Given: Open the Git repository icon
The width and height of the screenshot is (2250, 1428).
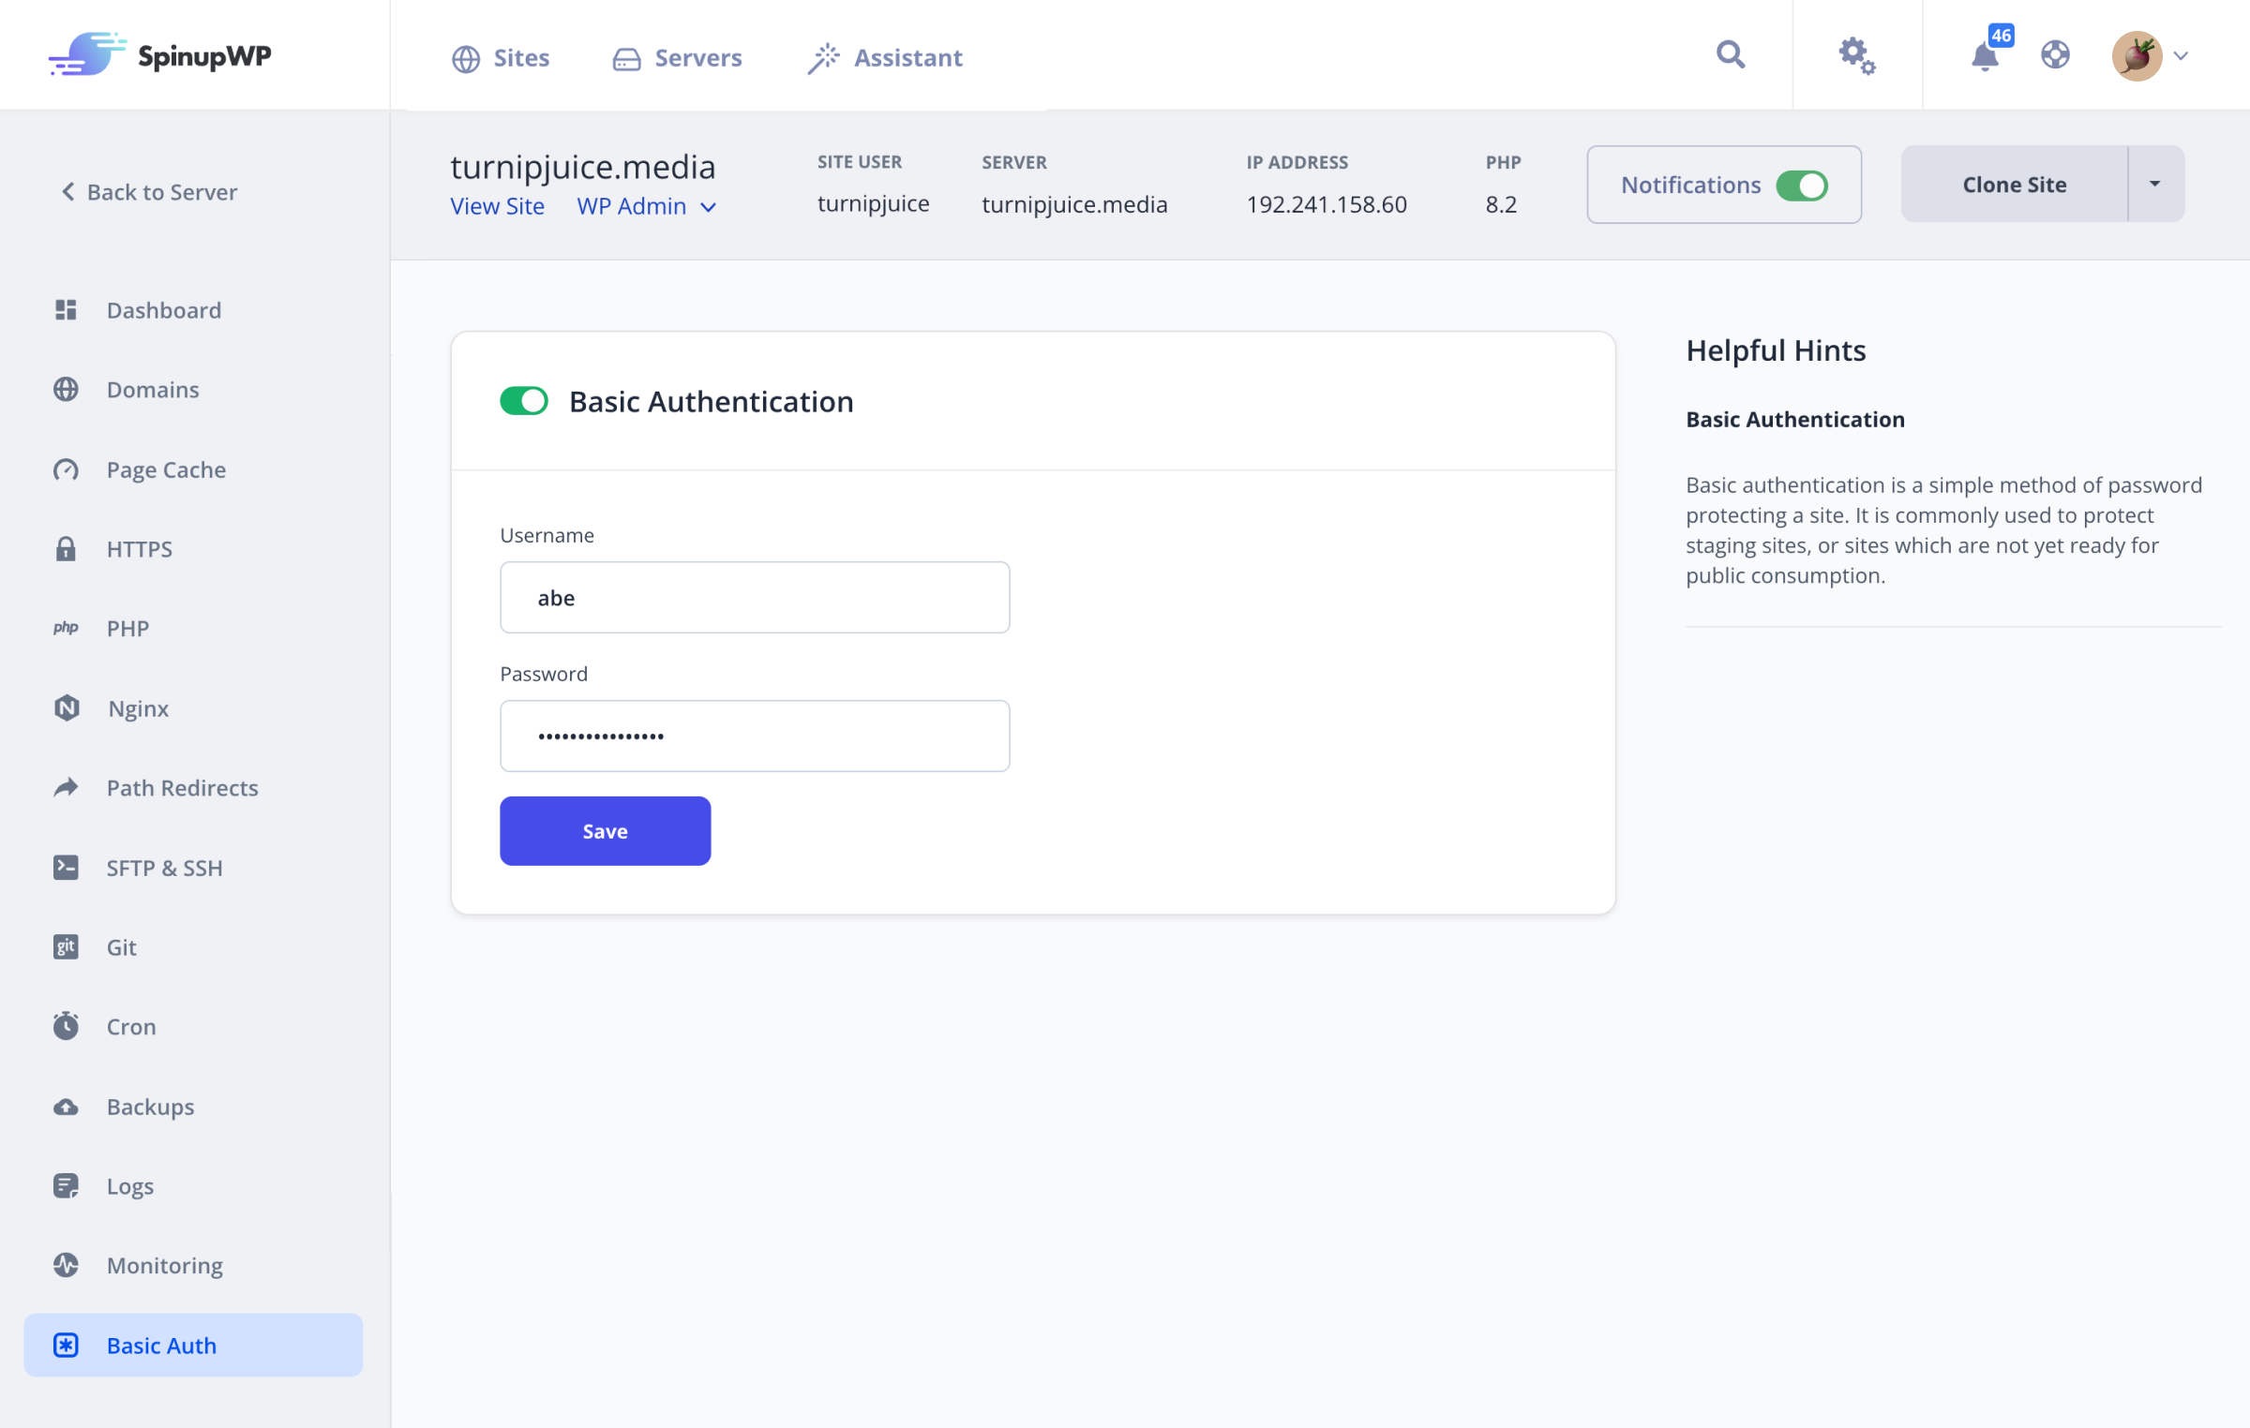Looking at the screenshot, I should click(x=66, y=946).
